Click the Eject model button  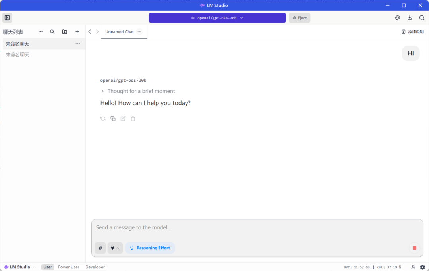[300, 18]
